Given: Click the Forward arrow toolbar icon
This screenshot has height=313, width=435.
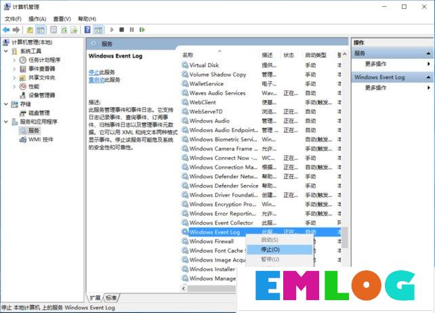Looking at the screenshot, I should click(x=16, y=30).
